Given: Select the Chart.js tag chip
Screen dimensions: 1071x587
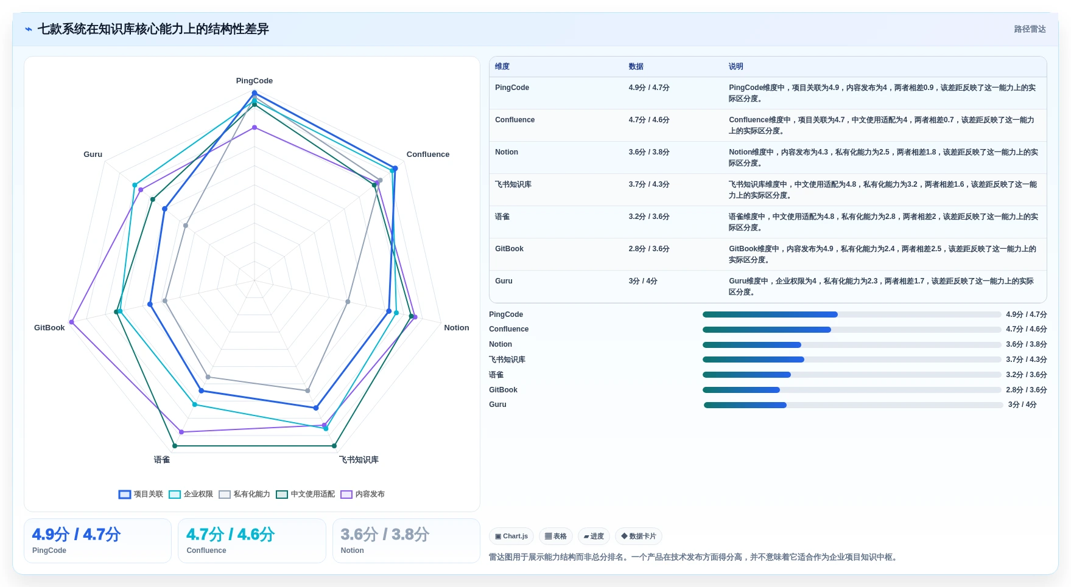Looking at the screenshot, I should click(x=511, y=536).
